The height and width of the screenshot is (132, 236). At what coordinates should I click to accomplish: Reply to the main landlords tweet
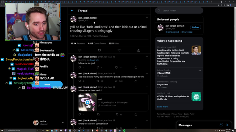pyautogui.click(x=80, y=50)
